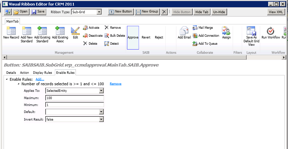This screenshot has height=149, width=288.
Task: Click the Mail Merge ribbon button
Action: pyautogui.click(x=203, y=28)
